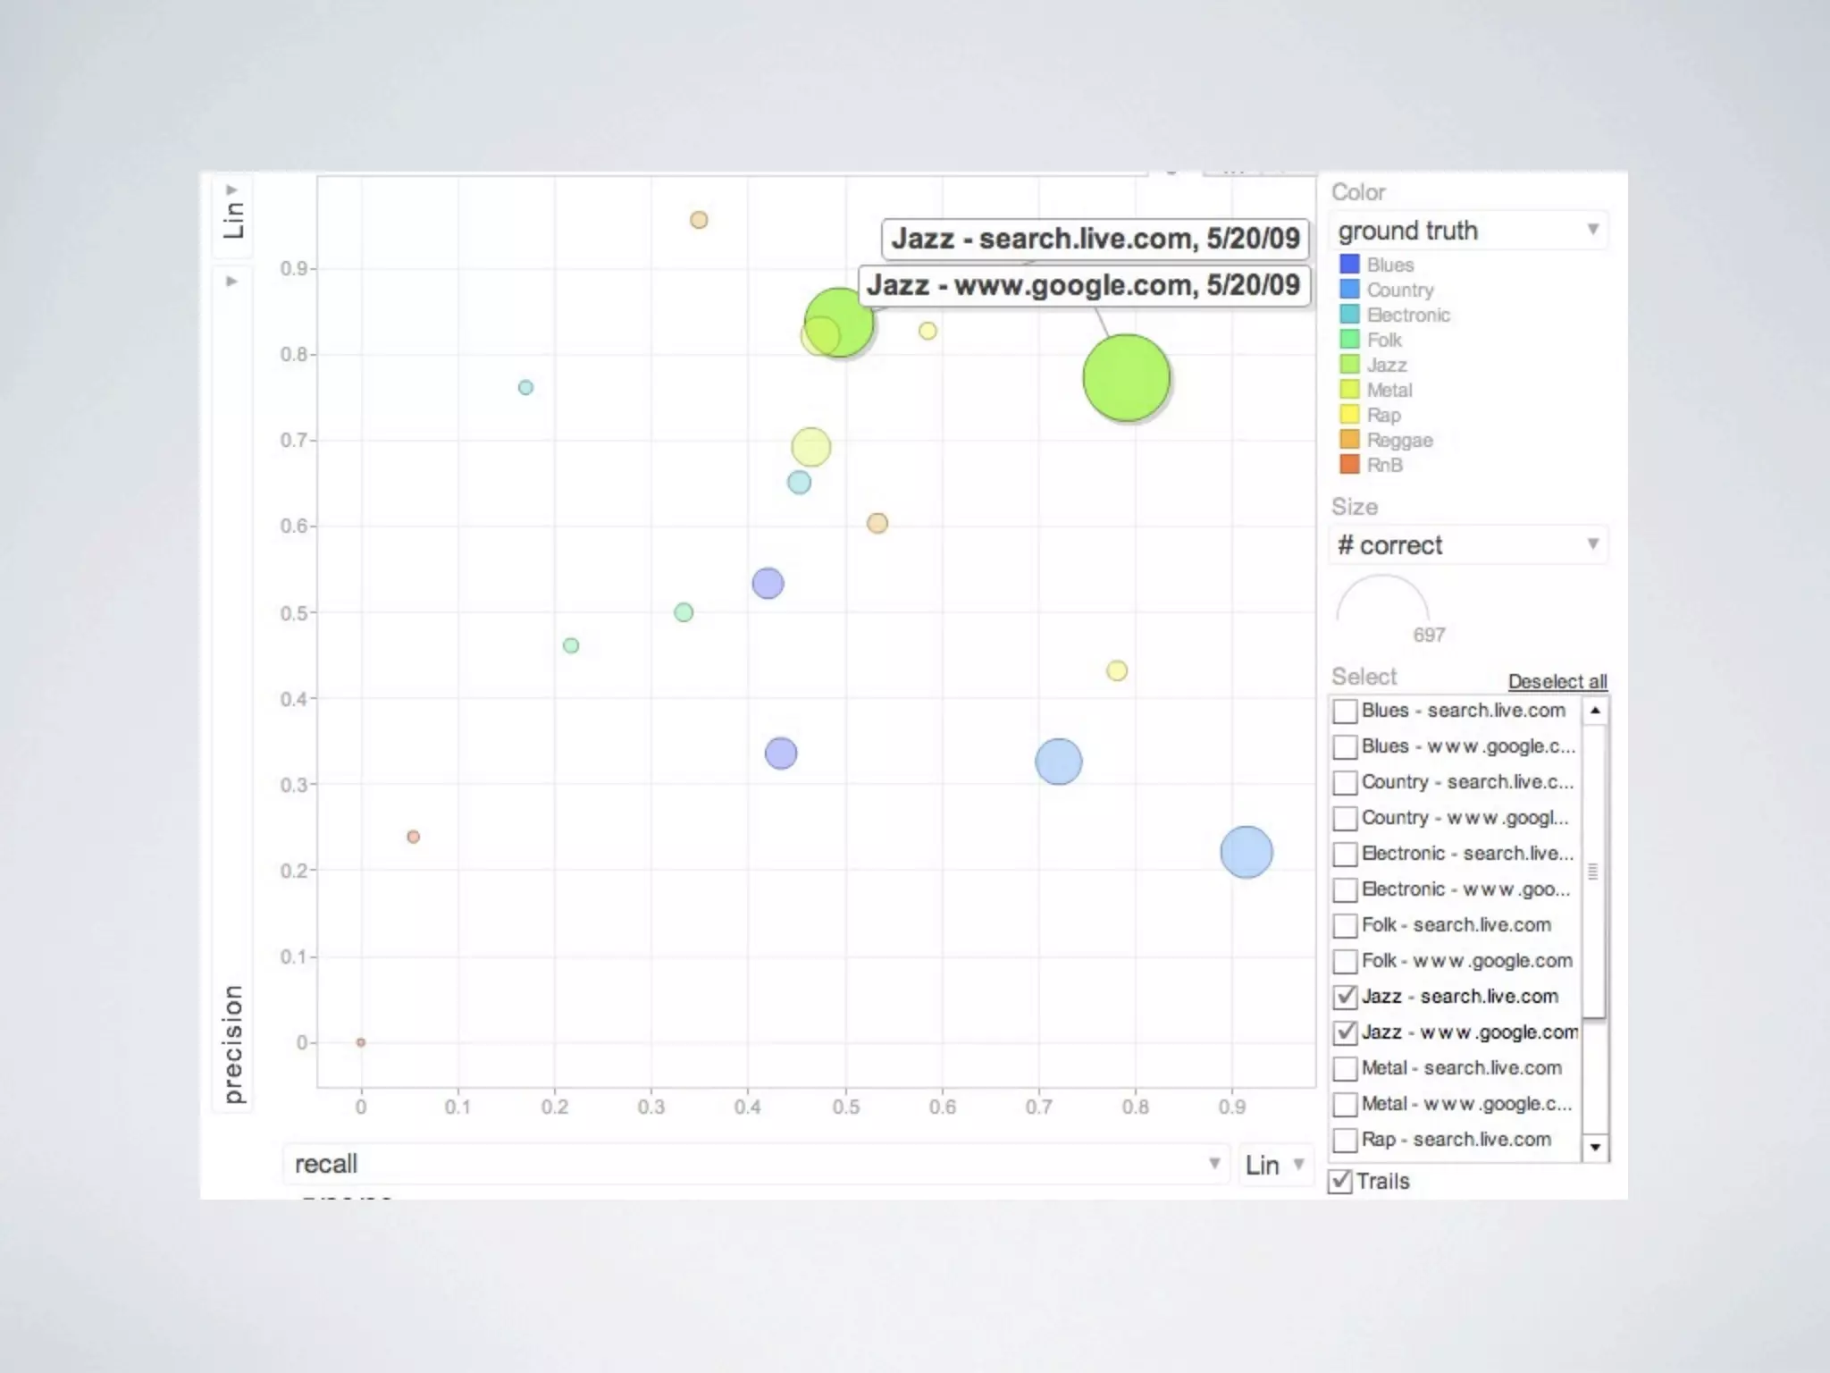Select Folk - www.google.com list entry
1830x1373 pixels.
1466,961
